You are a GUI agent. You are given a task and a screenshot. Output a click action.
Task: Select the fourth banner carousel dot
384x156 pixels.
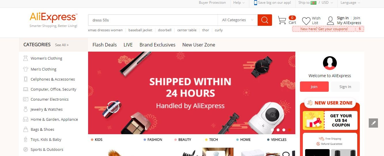290,130
